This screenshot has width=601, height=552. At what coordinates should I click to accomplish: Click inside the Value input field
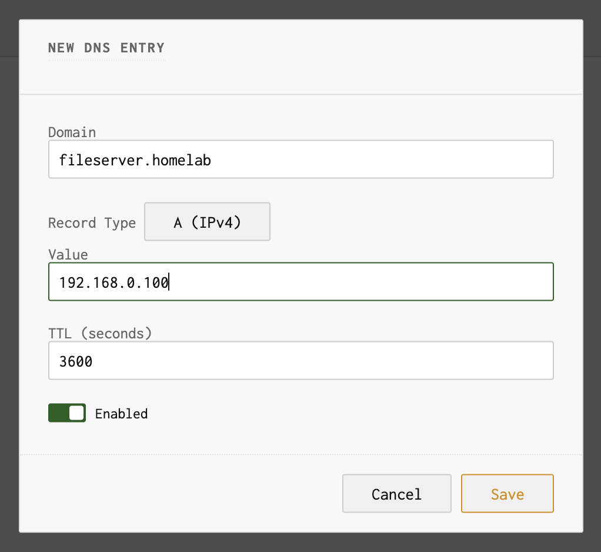[x=301, y=281]
